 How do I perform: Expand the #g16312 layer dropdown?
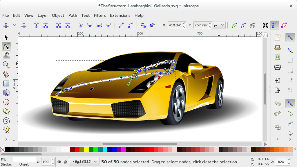(x=84, y=162)
